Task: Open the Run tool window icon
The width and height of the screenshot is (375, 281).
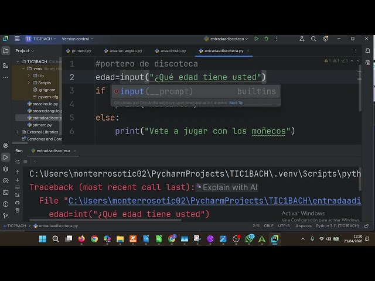Action: tap(5, 157)
